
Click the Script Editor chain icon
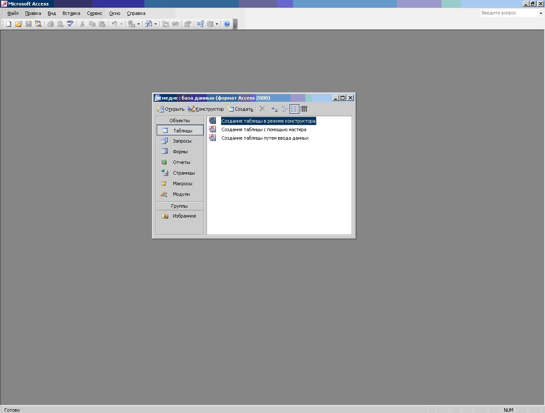[175, 24]
